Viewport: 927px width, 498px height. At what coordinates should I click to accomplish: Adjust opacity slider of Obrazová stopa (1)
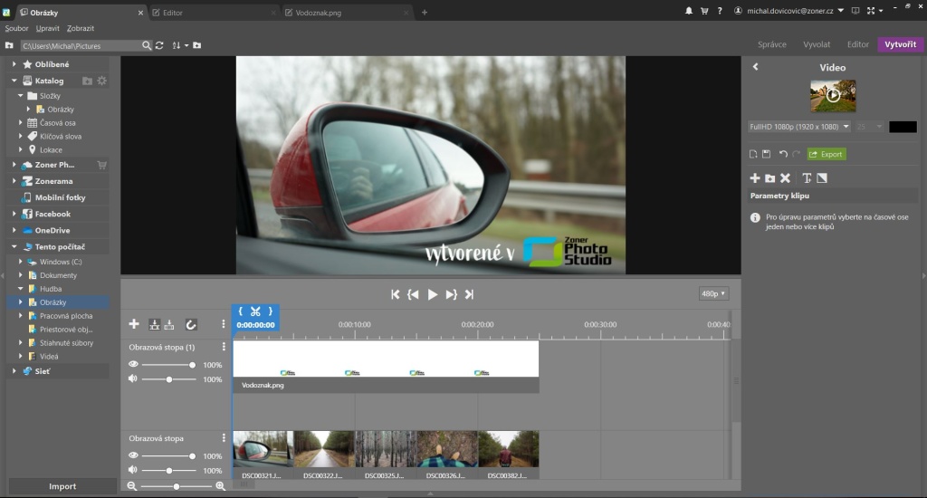click(169, 365)
